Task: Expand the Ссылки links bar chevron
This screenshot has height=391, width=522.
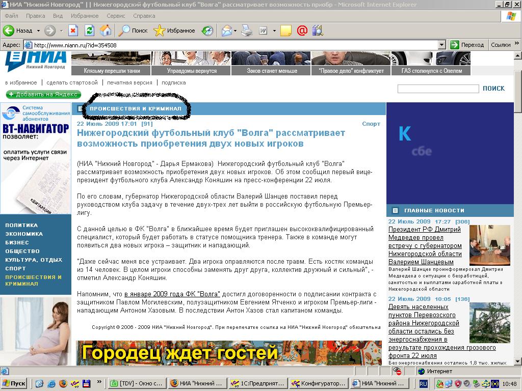Action: [517, 44]
